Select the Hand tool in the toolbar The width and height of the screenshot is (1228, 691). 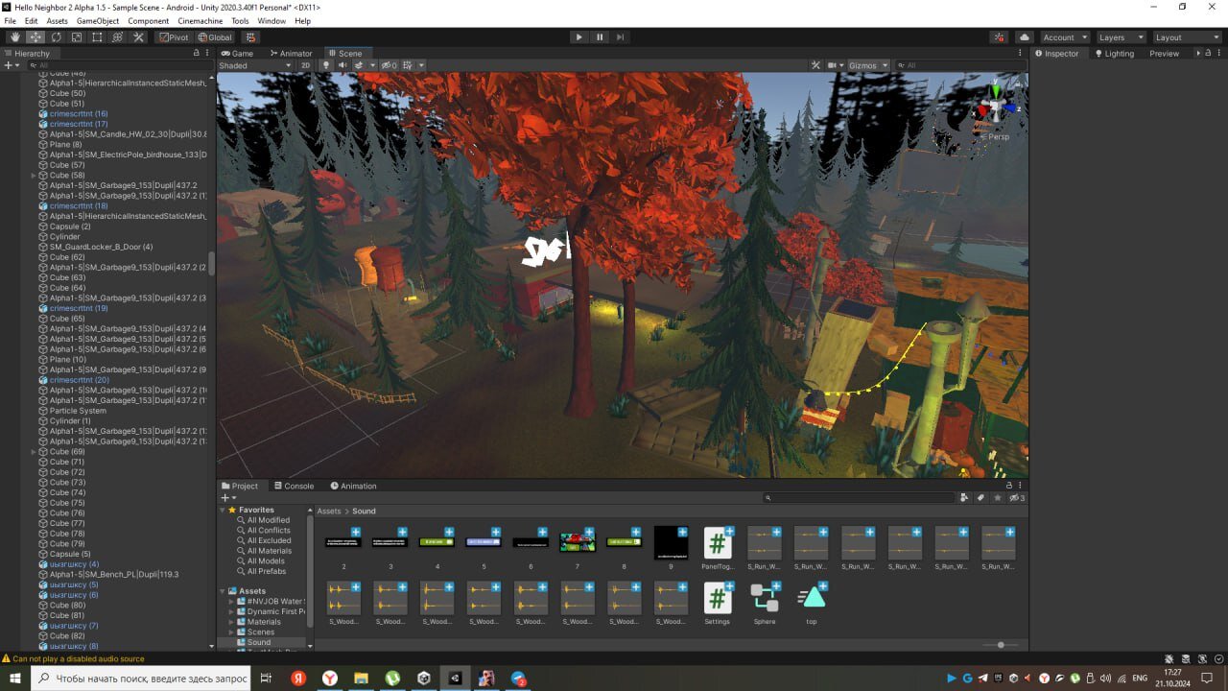15,37
